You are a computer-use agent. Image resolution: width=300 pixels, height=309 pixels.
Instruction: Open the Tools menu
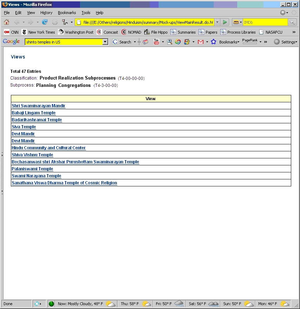pyautogui.click(x=86, y=13)
